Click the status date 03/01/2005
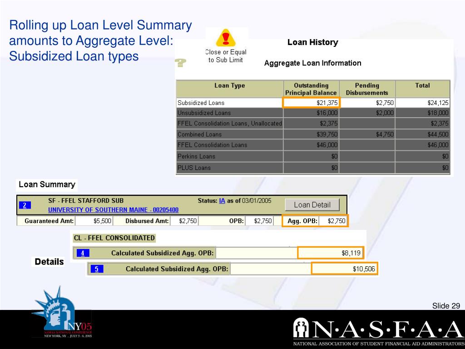Screen dimensions: 465x349 257,200
